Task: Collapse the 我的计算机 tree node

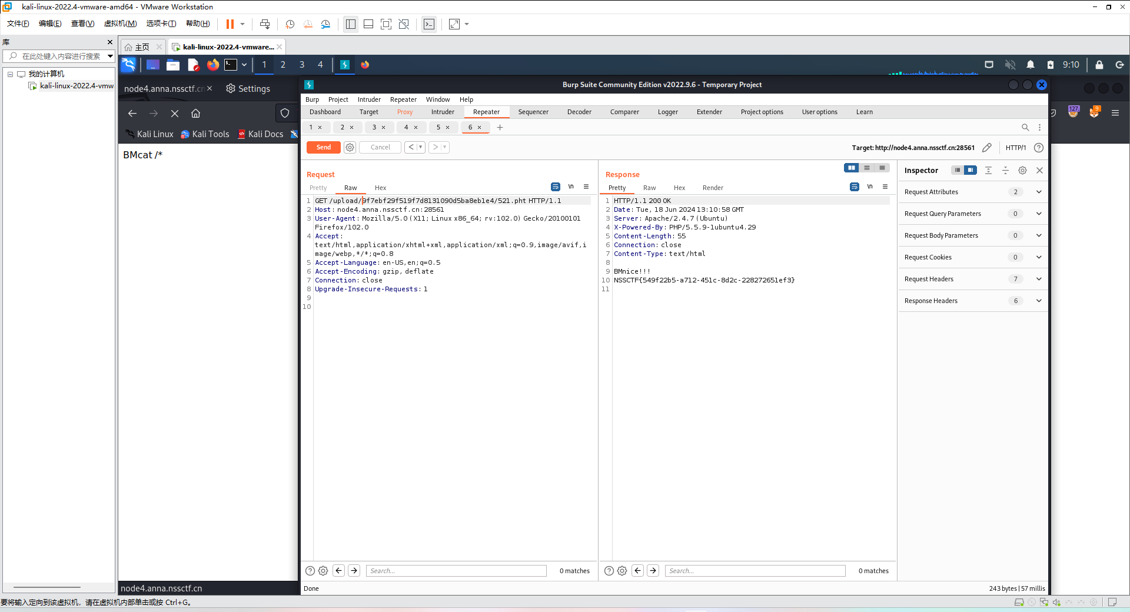Action: [x=10, y=74]
